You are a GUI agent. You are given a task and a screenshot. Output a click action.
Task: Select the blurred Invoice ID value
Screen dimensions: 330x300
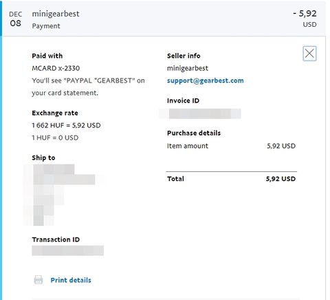(x=200, y=114)
